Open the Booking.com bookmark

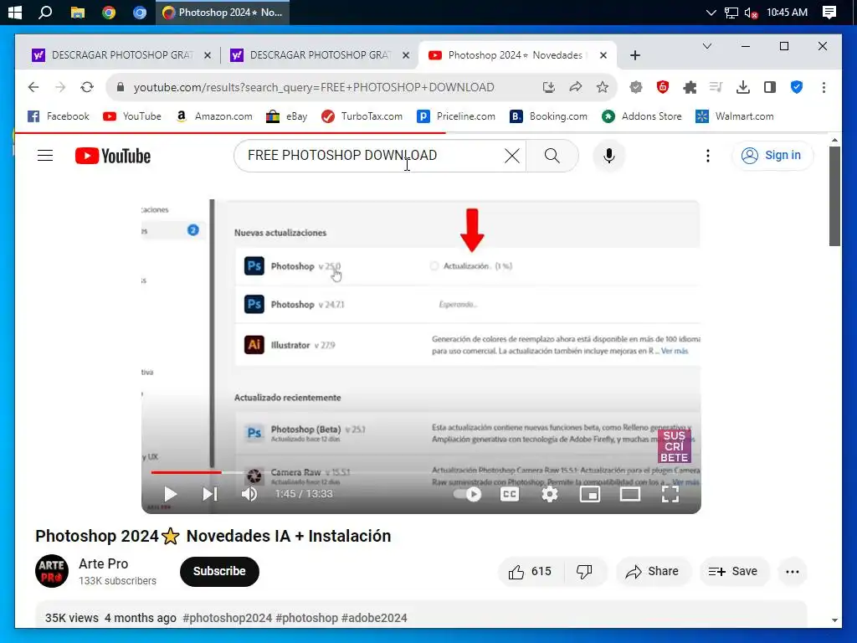point(549,116)
